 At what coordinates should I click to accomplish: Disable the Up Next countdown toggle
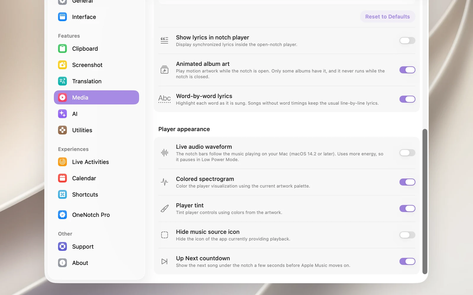(407, 261)
